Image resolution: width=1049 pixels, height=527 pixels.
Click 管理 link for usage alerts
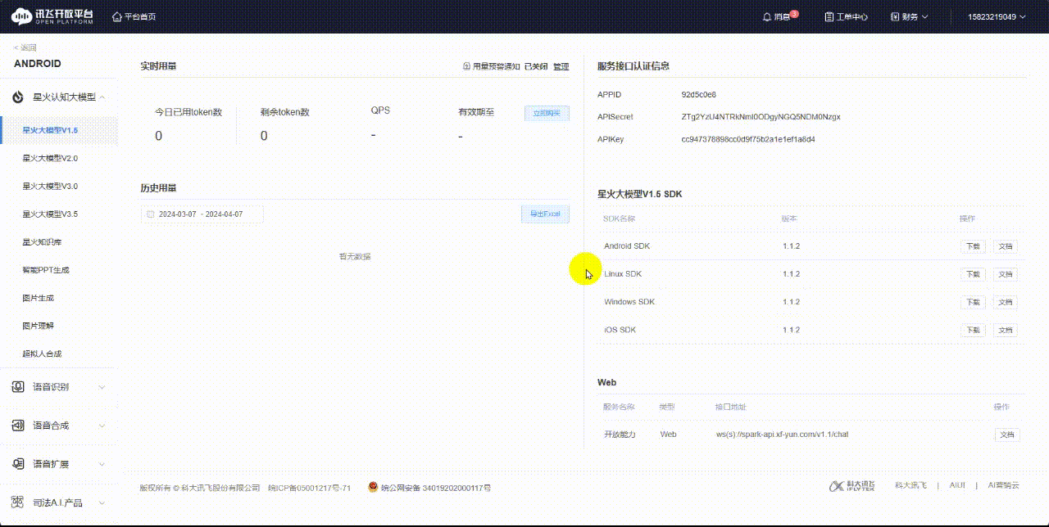561,66
